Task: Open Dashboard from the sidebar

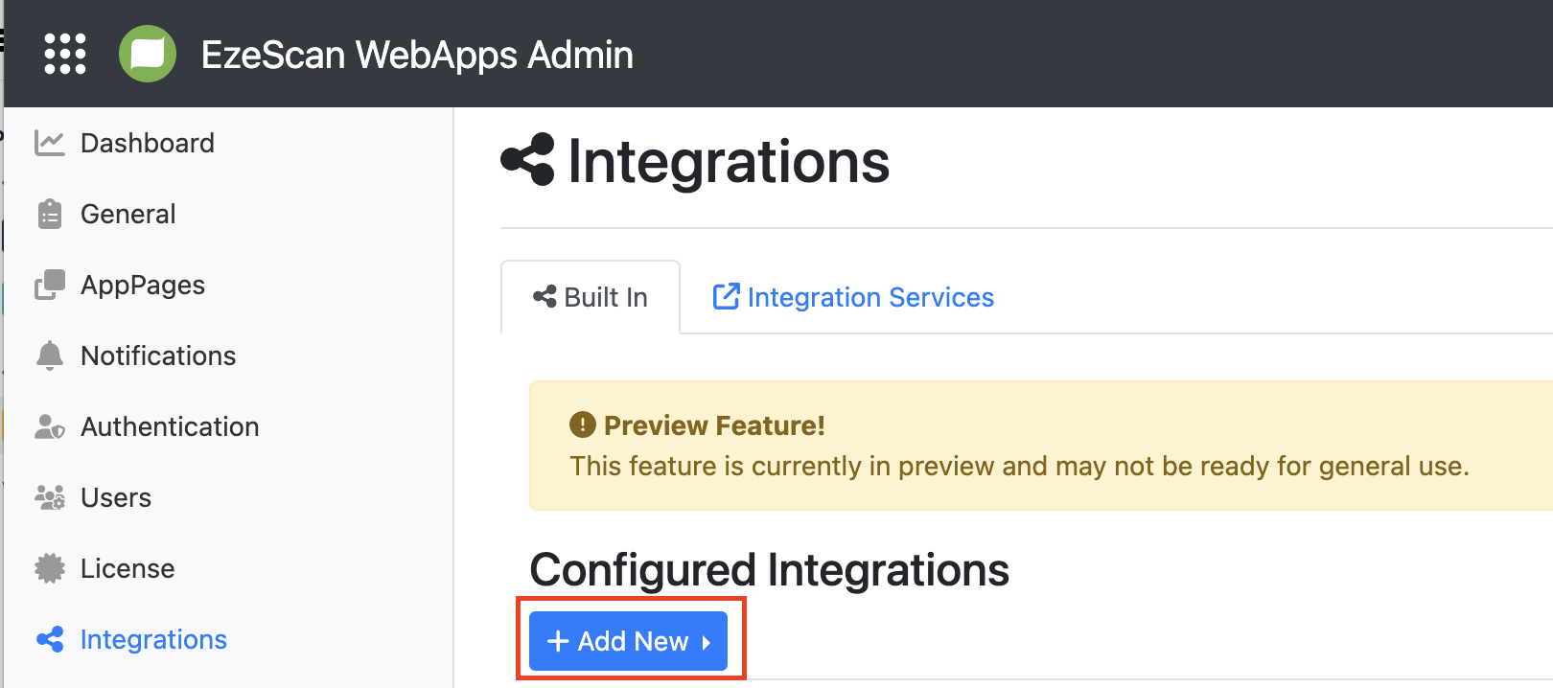Action: pos(147,143)
